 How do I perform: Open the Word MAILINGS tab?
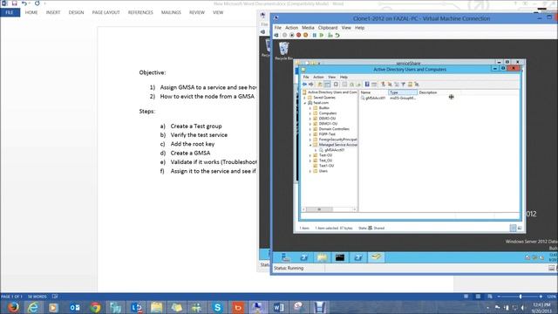(x=171, y=12)
